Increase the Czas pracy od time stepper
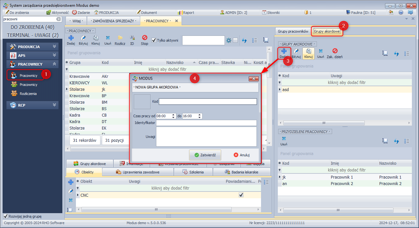Viewport: 419px width, 228px height. click(173, 115)
